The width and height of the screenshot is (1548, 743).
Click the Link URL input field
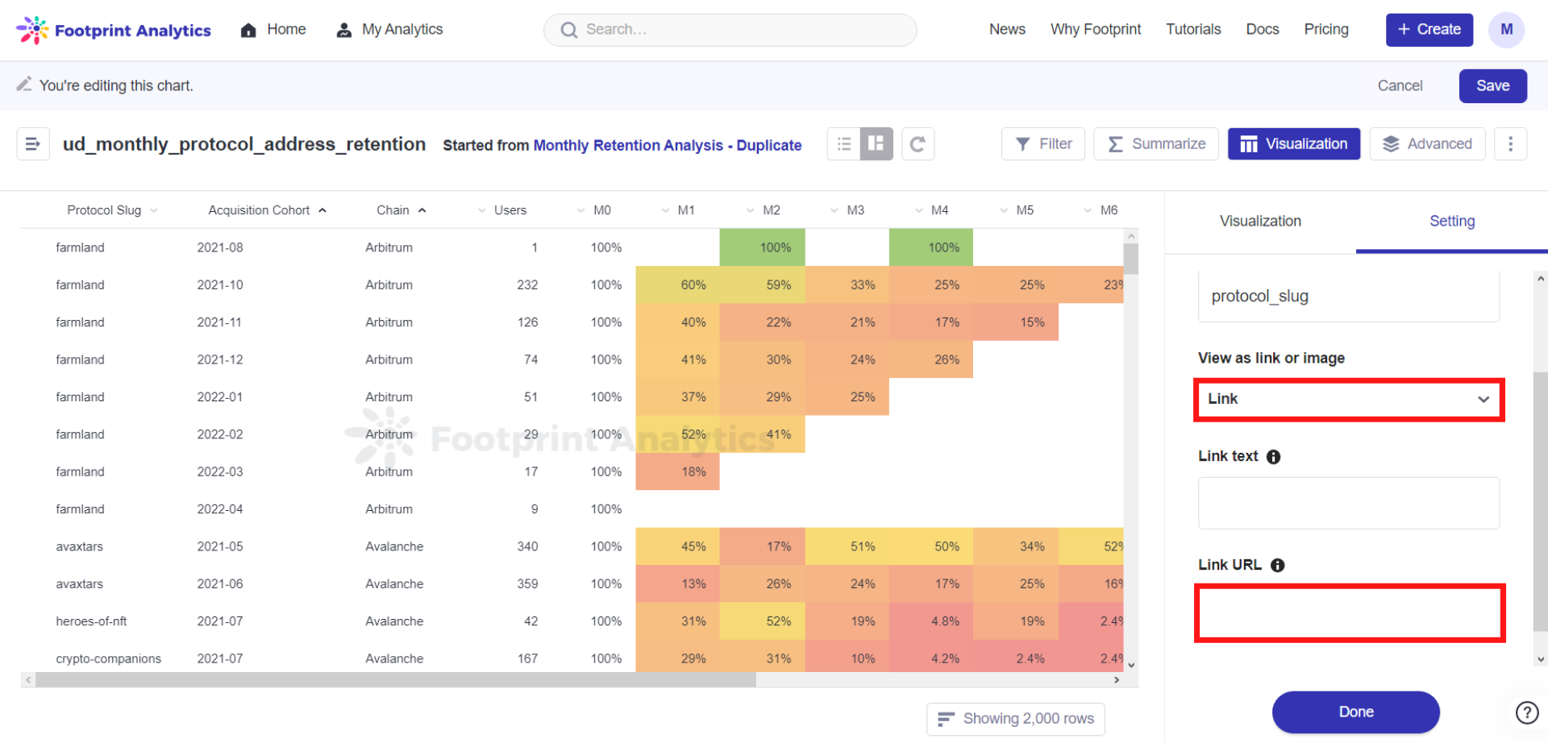1349,613
